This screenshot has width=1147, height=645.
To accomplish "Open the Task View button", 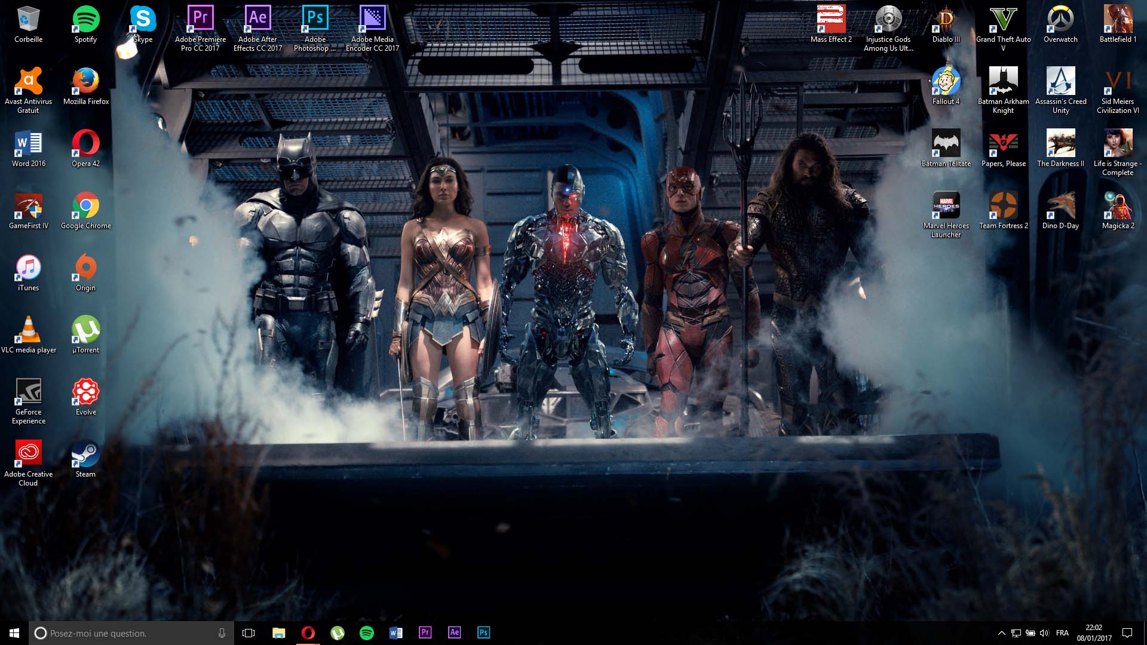I will coord(249,632).
